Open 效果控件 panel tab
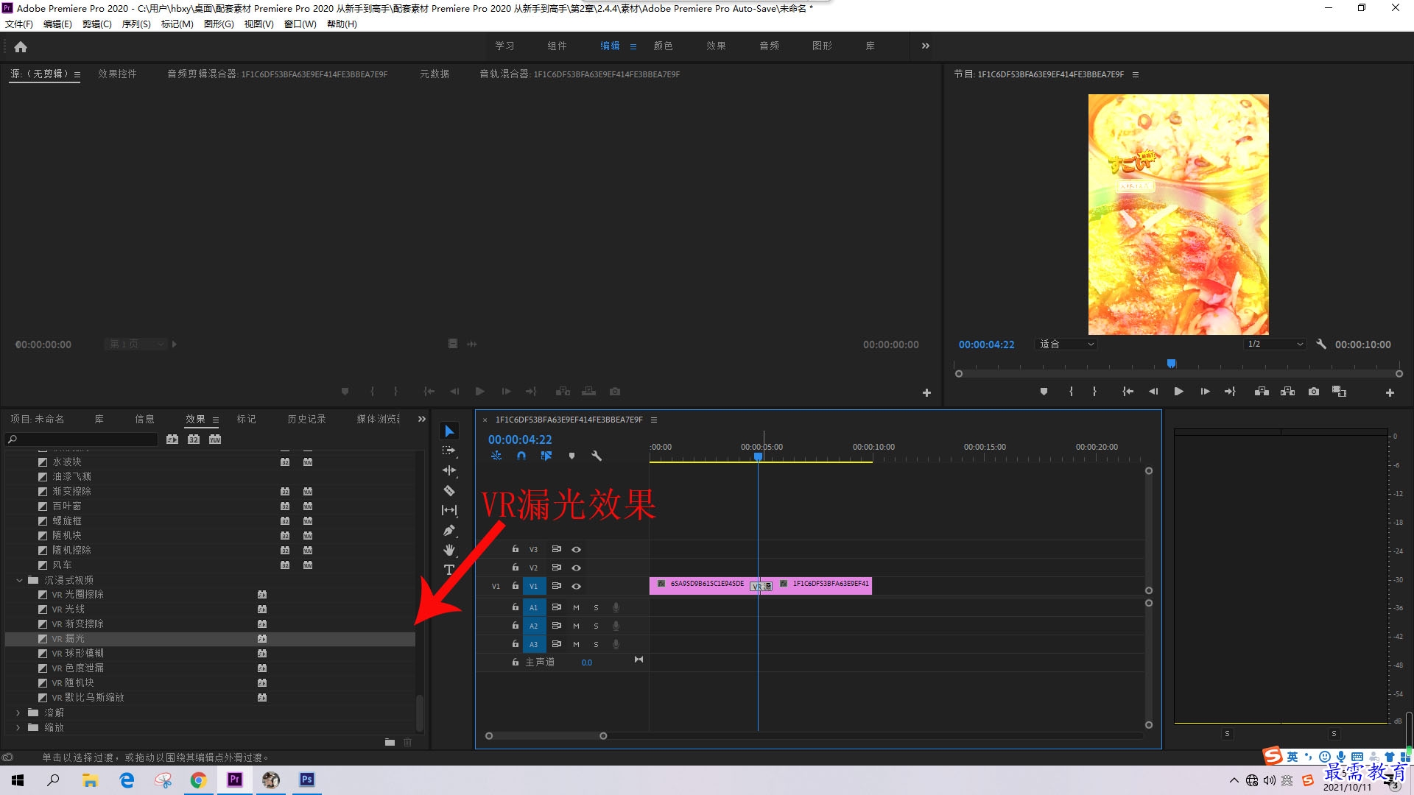The height and width of the screenshot is (795, 1414). 117,74
